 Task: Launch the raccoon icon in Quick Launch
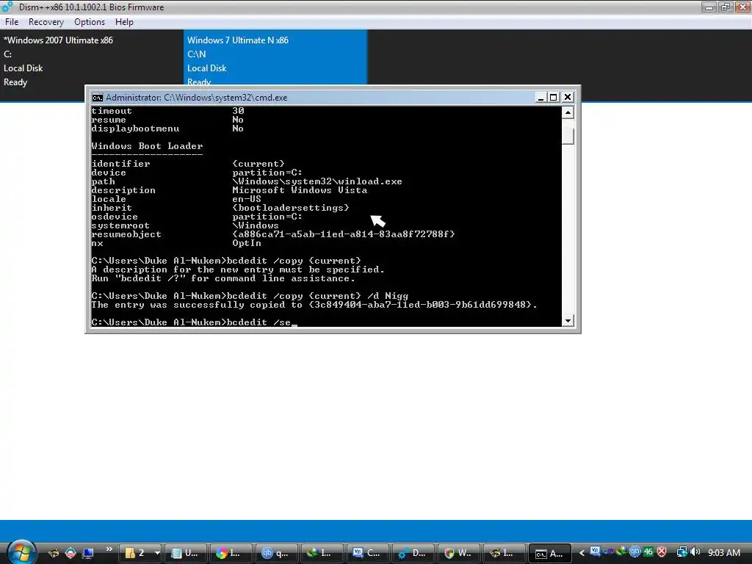tap(54, 553)
